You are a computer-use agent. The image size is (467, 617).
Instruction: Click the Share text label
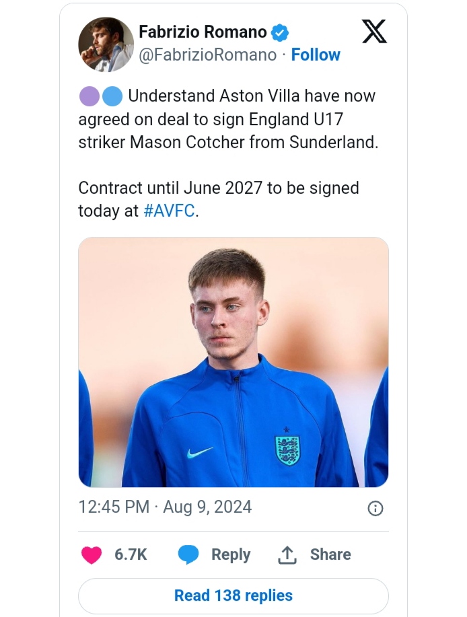330,554
